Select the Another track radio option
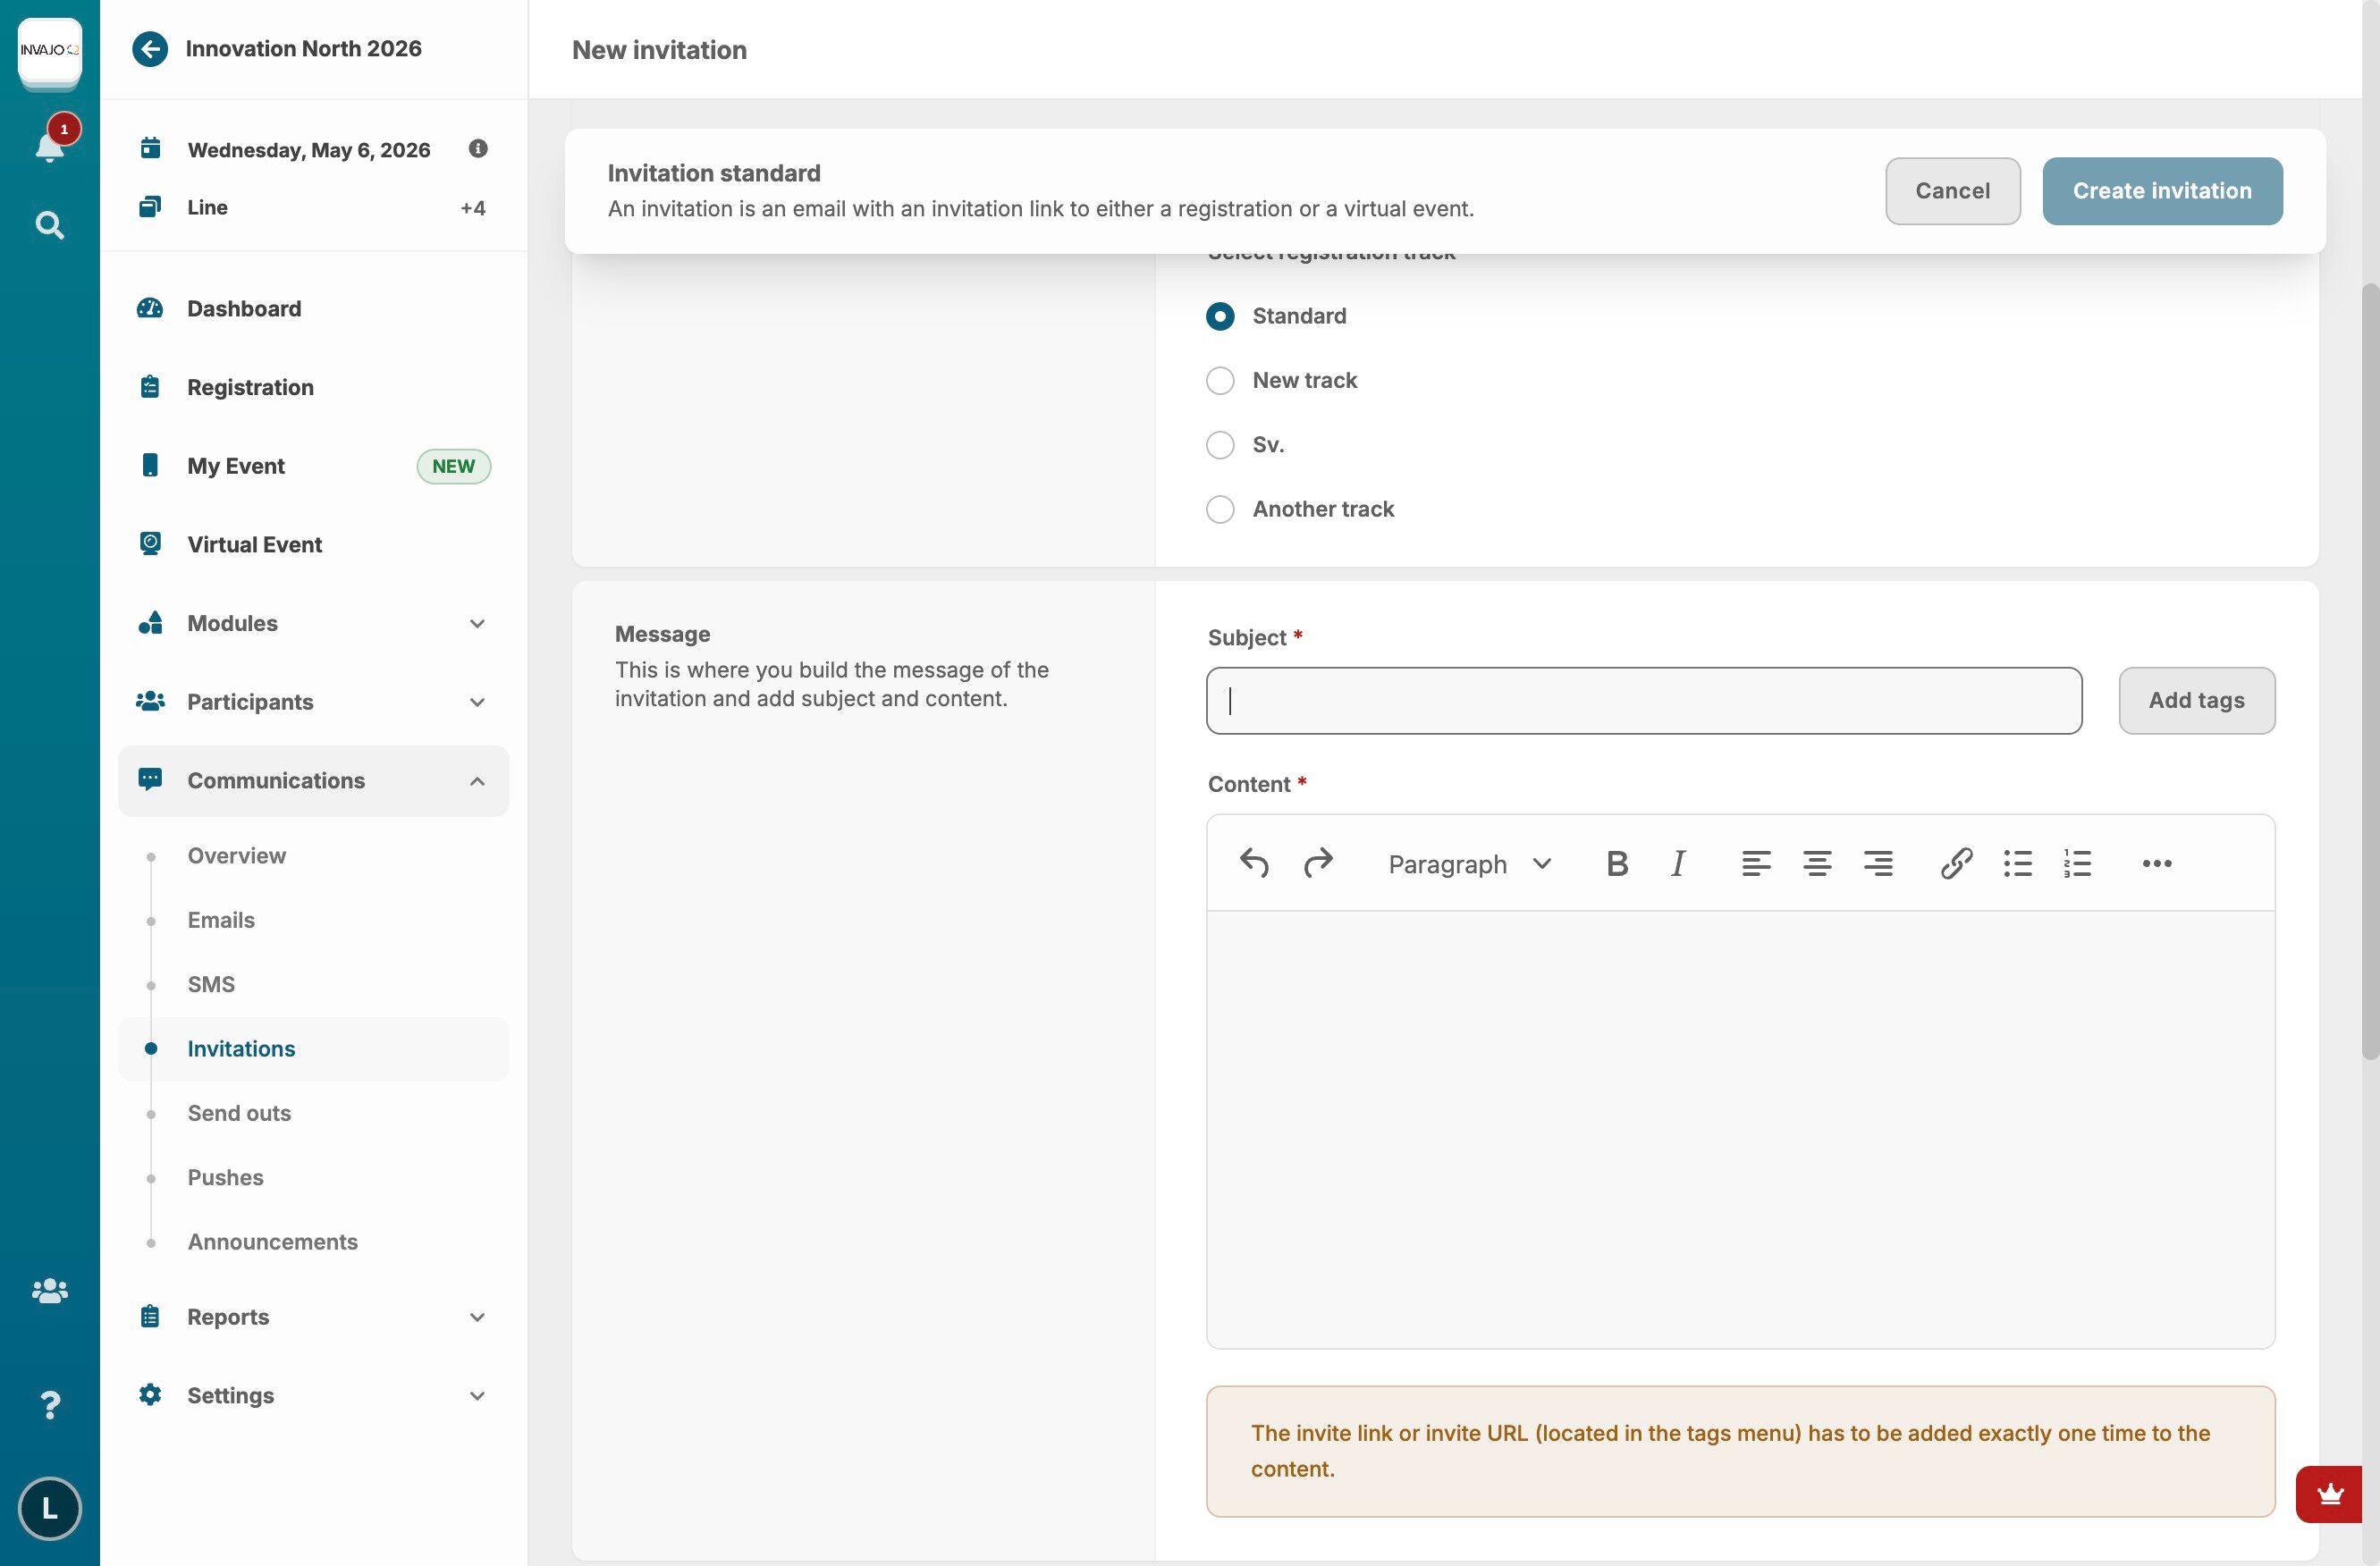 (1219, 509)
